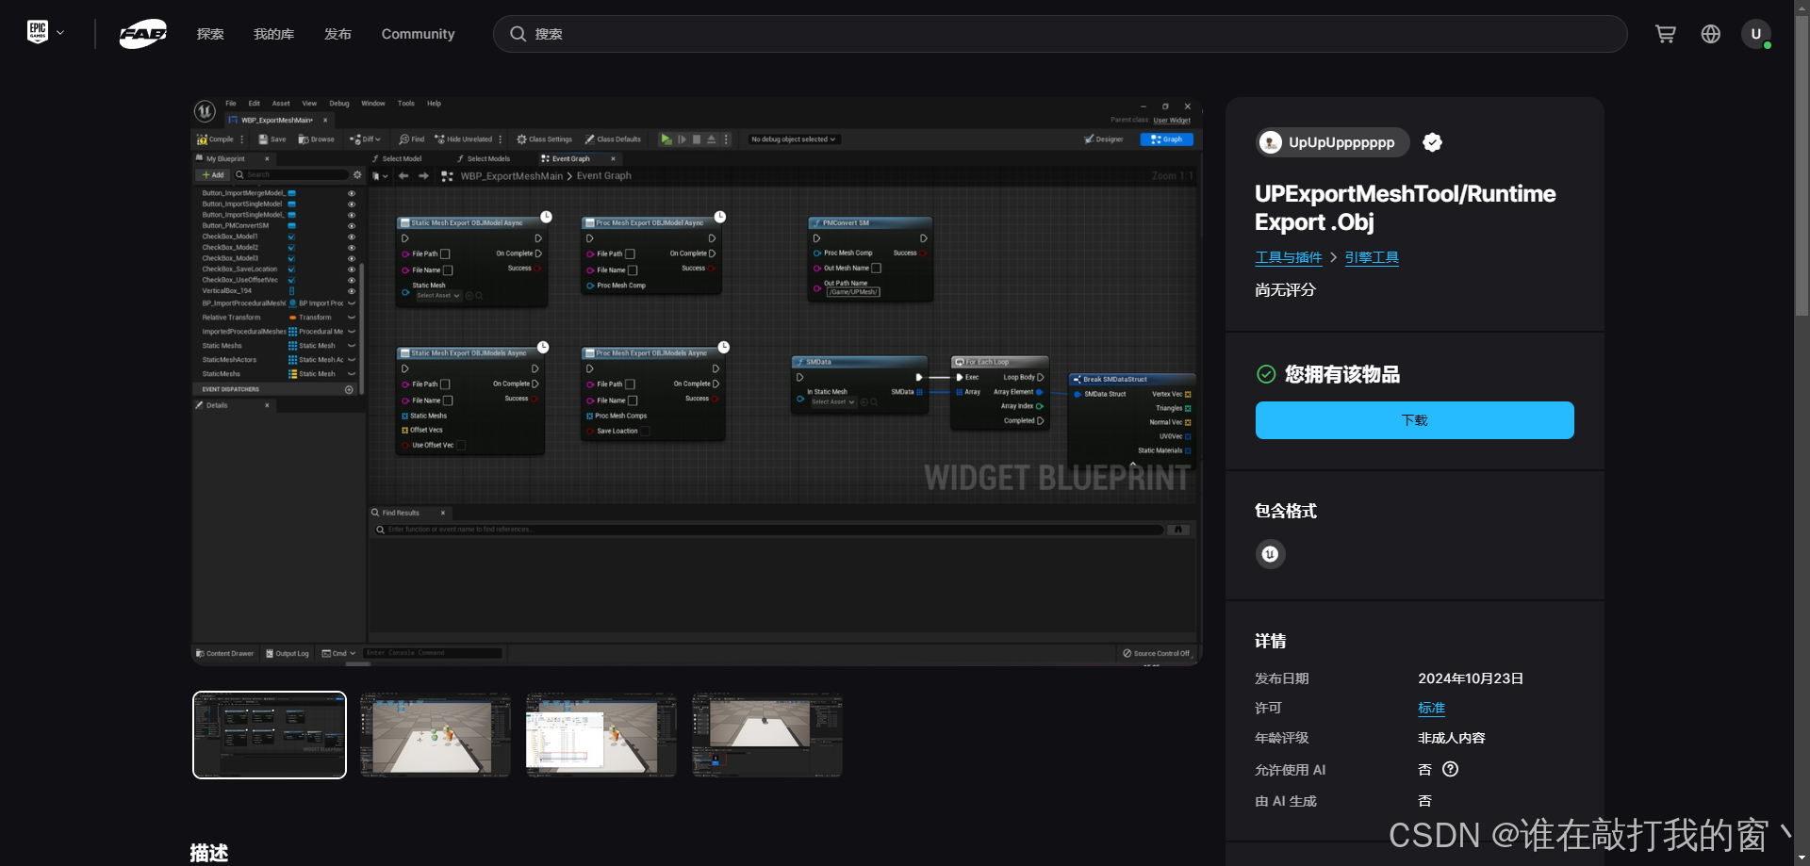Viewport: 1810px width, 866px height.
Task: Click the 非成人内容 age rating value
Action: pos(1452,738)
